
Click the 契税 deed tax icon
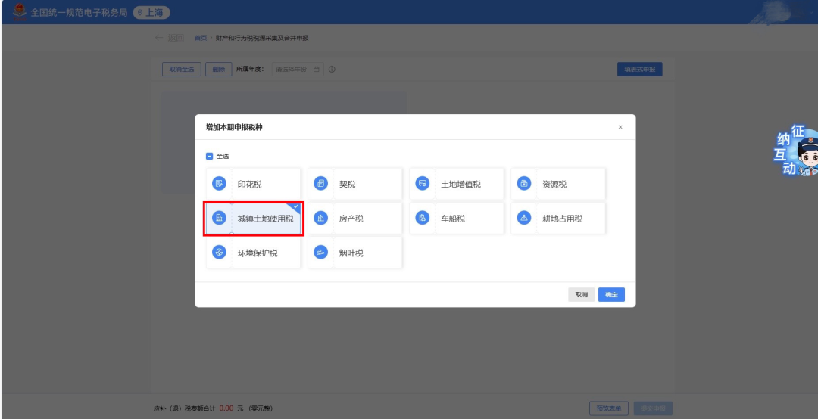click(321, 184)
